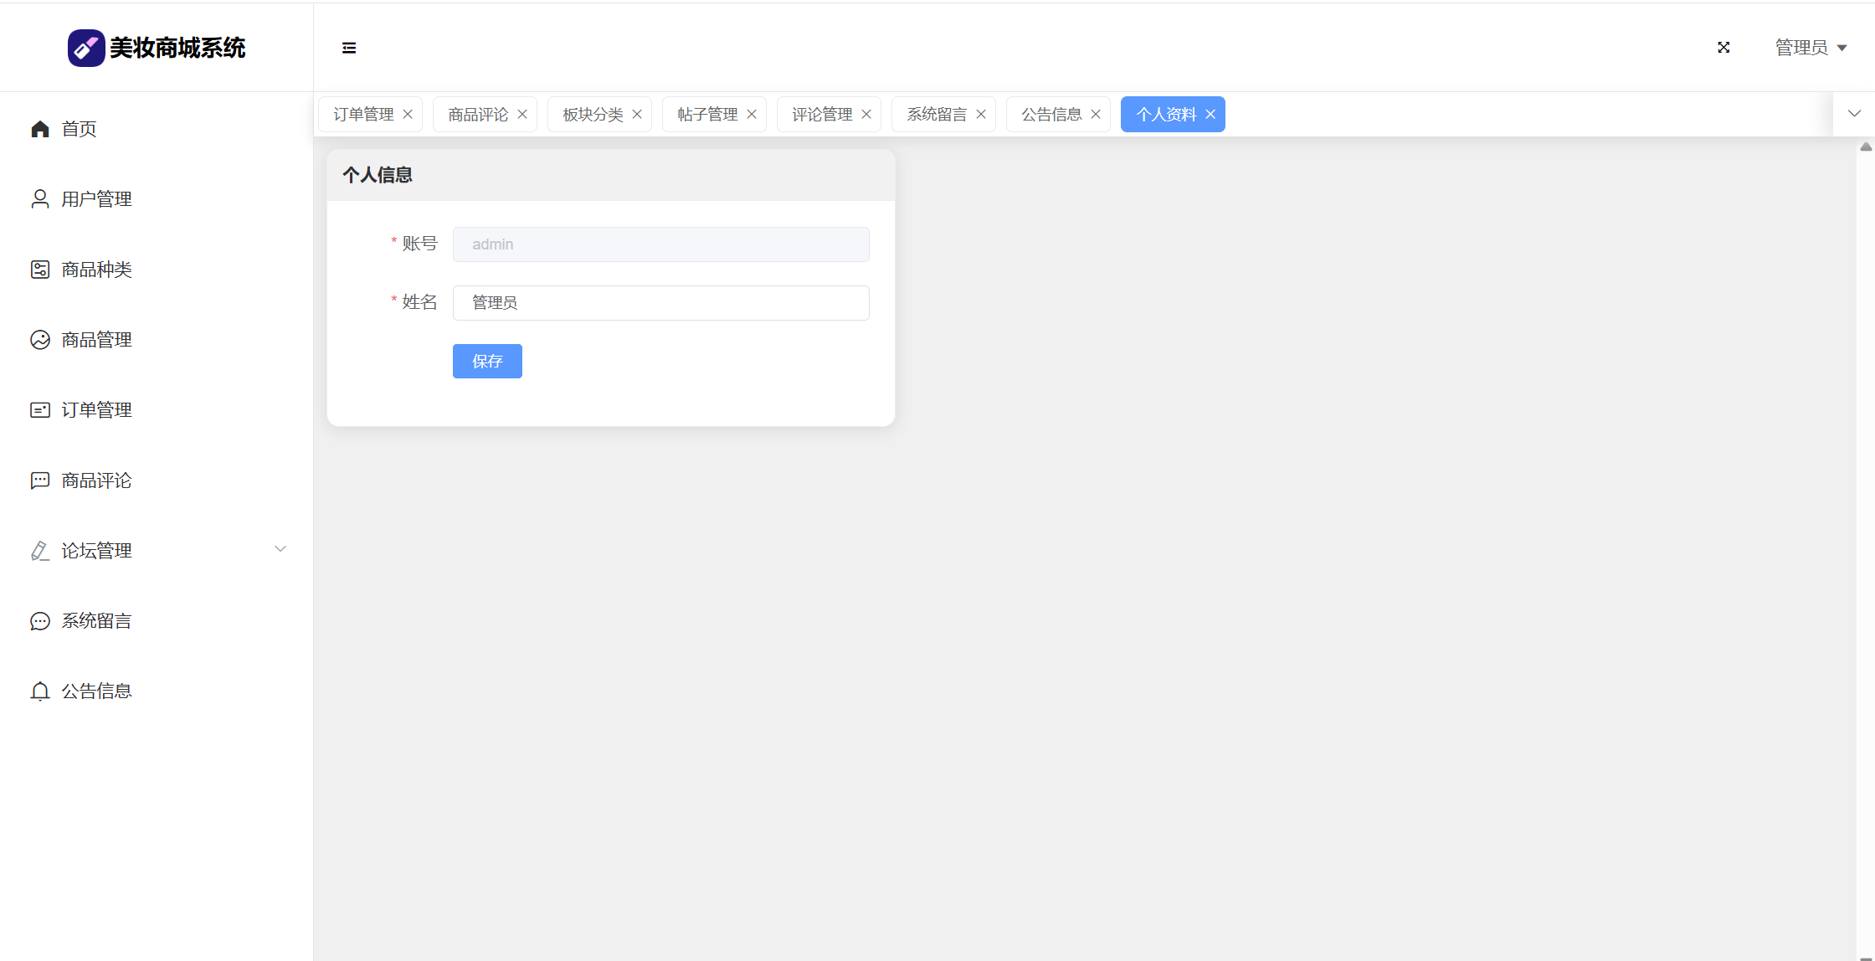Open the 管理员 user dropdown
The width and height of the screenshot is (1875, 961).
(1811, 48)
